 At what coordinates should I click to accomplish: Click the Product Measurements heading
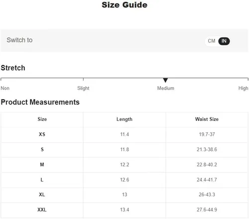coord(40,102)
